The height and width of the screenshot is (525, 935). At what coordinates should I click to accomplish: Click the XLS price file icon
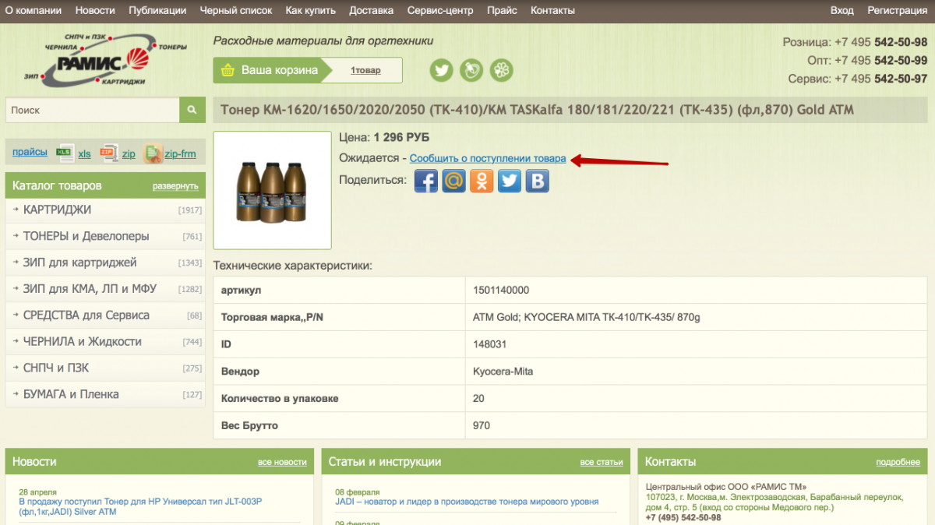pyautogui.click(x=65, y=153)
